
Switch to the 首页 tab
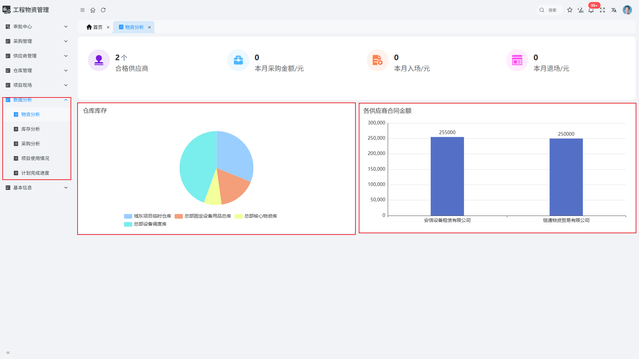95,27
